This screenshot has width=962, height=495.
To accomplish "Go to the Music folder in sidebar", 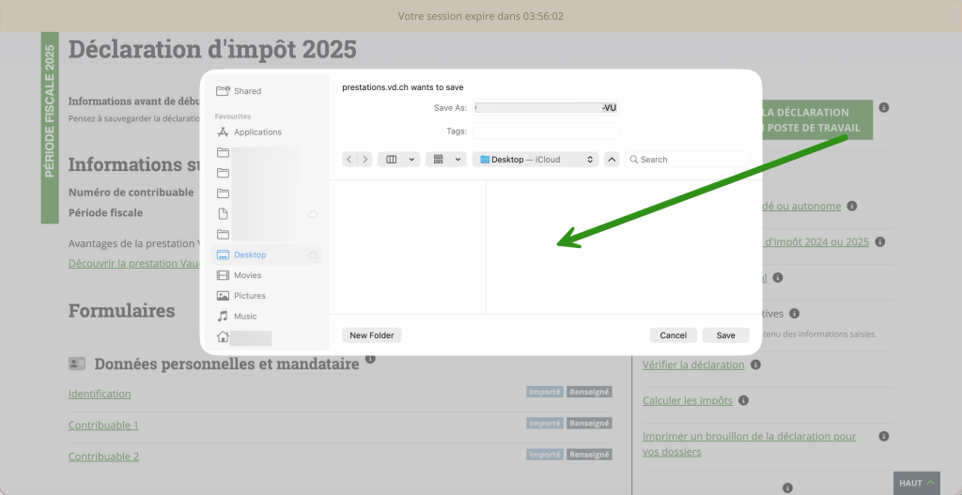I will [244, 317].
